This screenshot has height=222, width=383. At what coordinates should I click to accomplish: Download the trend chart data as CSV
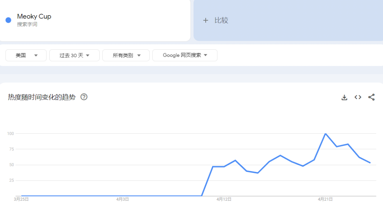tap(344, 97)
